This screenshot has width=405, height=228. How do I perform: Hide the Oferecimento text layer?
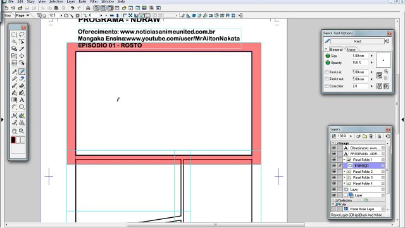pyautogui.click(x=334, y=148)
